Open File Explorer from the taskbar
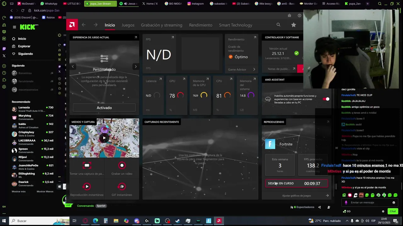 [116, 221]
